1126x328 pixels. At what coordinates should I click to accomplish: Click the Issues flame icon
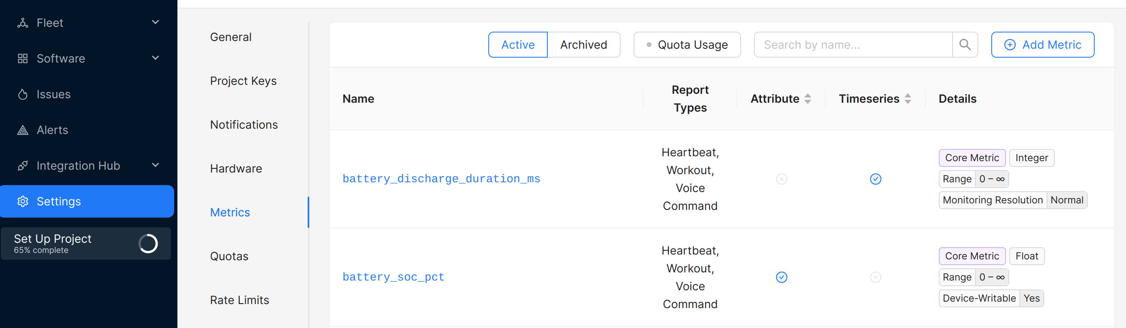(23, 94)
